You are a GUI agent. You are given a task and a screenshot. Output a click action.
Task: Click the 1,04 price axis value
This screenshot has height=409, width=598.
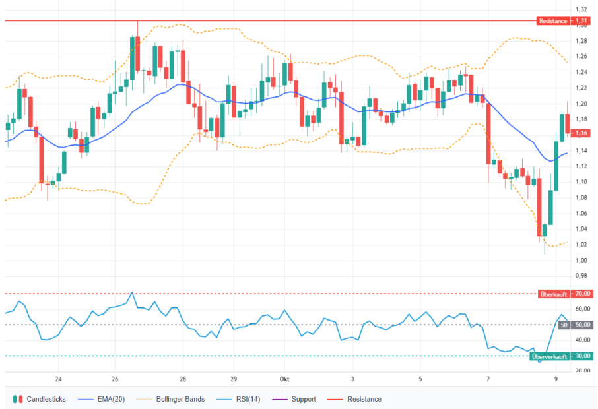click(x=581, y=229)
